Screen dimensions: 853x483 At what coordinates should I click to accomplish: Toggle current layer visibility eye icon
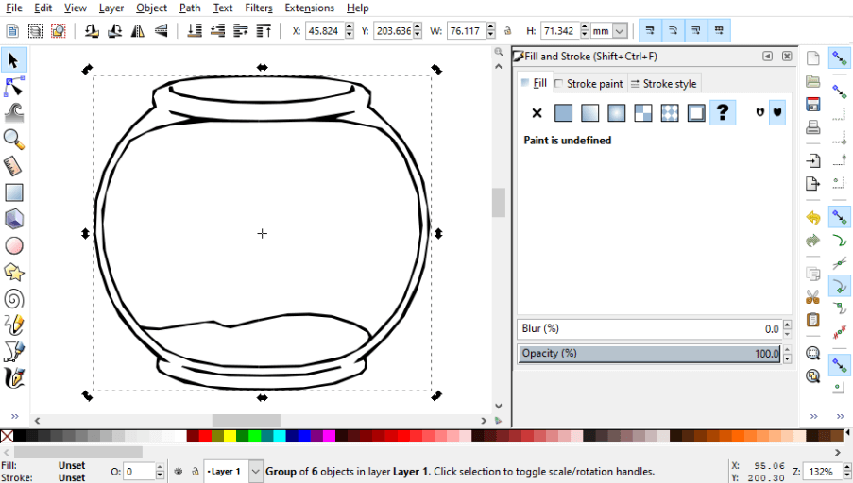point(178,471)
